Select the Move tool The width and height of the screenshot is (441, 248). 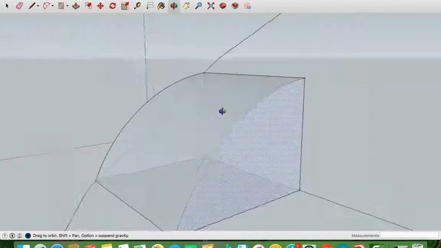(101, 6)
